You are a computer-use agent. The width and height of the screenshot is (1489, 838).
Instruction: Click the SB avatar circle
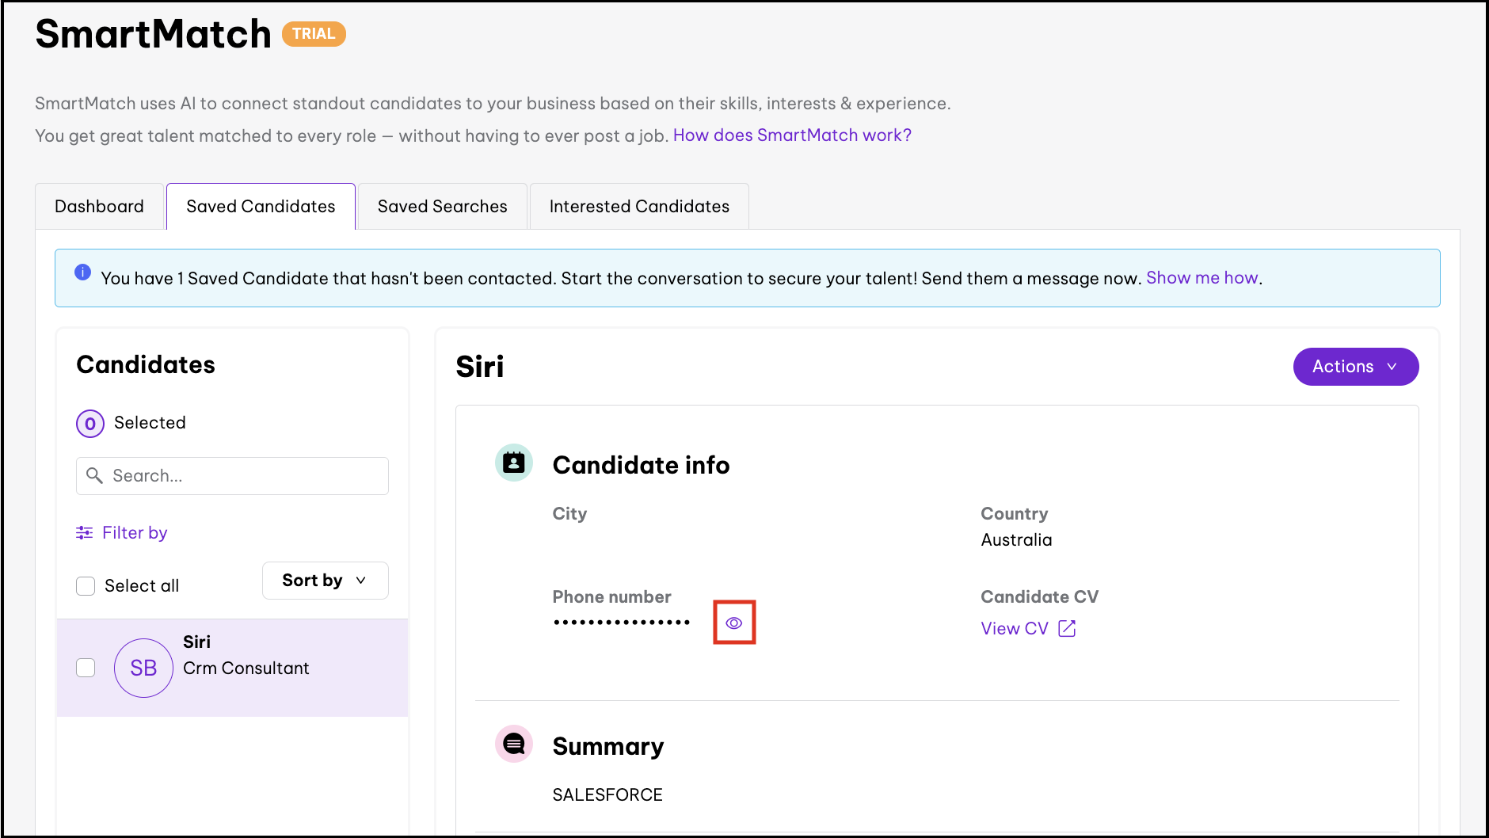point(143,668)
